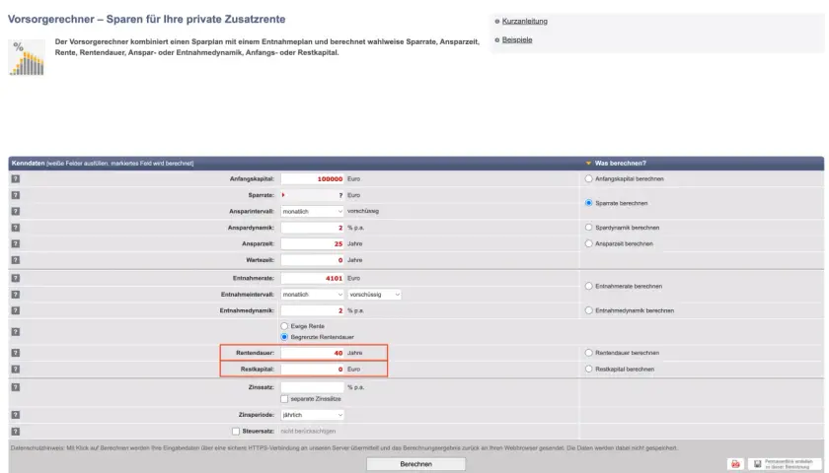The height and width of the screenshot is (473, 829).
Task: Open the Entnahmeintervall monatlich dropdown
Action: [313, 295]
